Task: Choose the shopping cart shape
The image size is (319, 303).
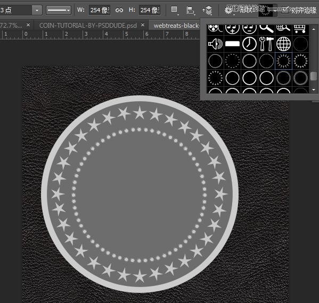Action: tap(300, 29)
